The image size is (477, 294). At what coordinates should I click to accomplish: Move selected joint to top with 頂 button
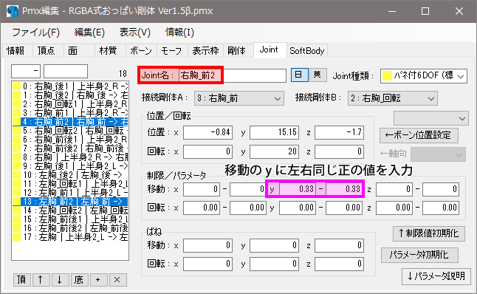pyautogui.click(x=21, y=280)
